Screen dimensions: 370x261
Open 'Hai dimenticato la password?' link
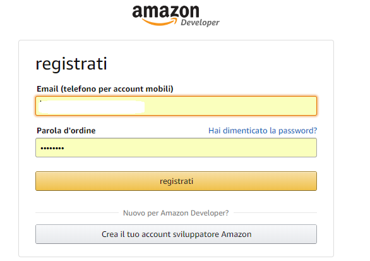[x=263, y=131]
